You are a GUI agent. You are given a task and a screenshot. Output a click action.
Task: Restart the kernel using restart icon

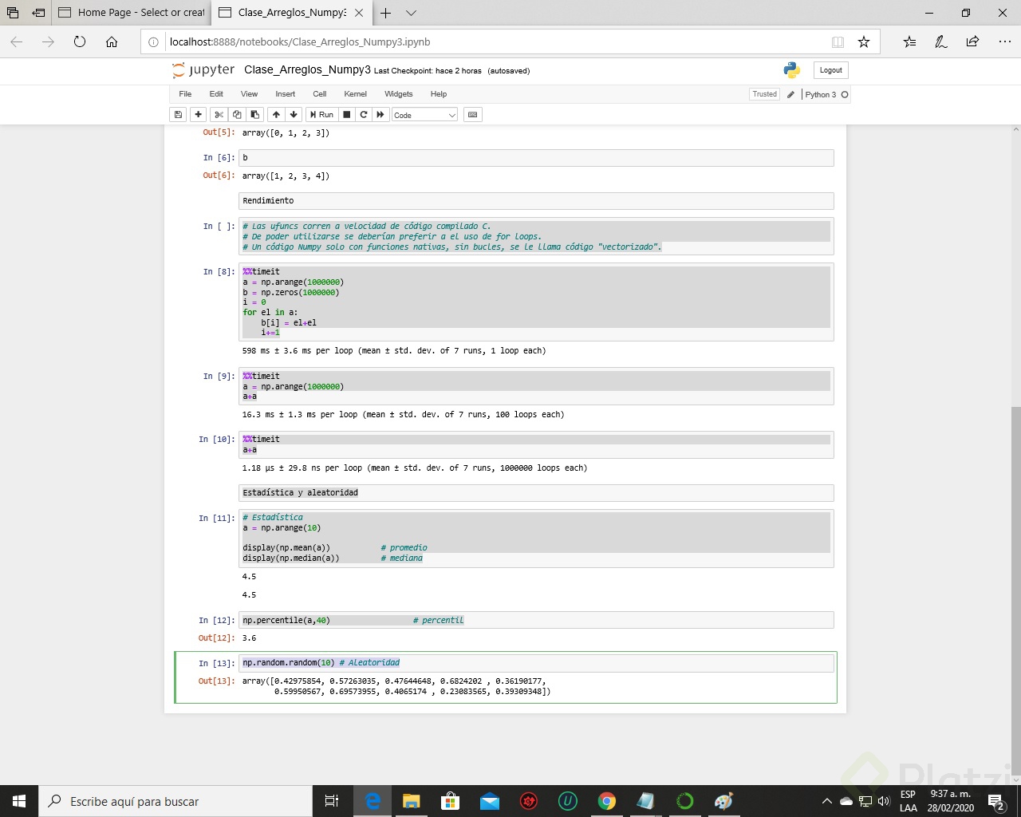(364, 114)
